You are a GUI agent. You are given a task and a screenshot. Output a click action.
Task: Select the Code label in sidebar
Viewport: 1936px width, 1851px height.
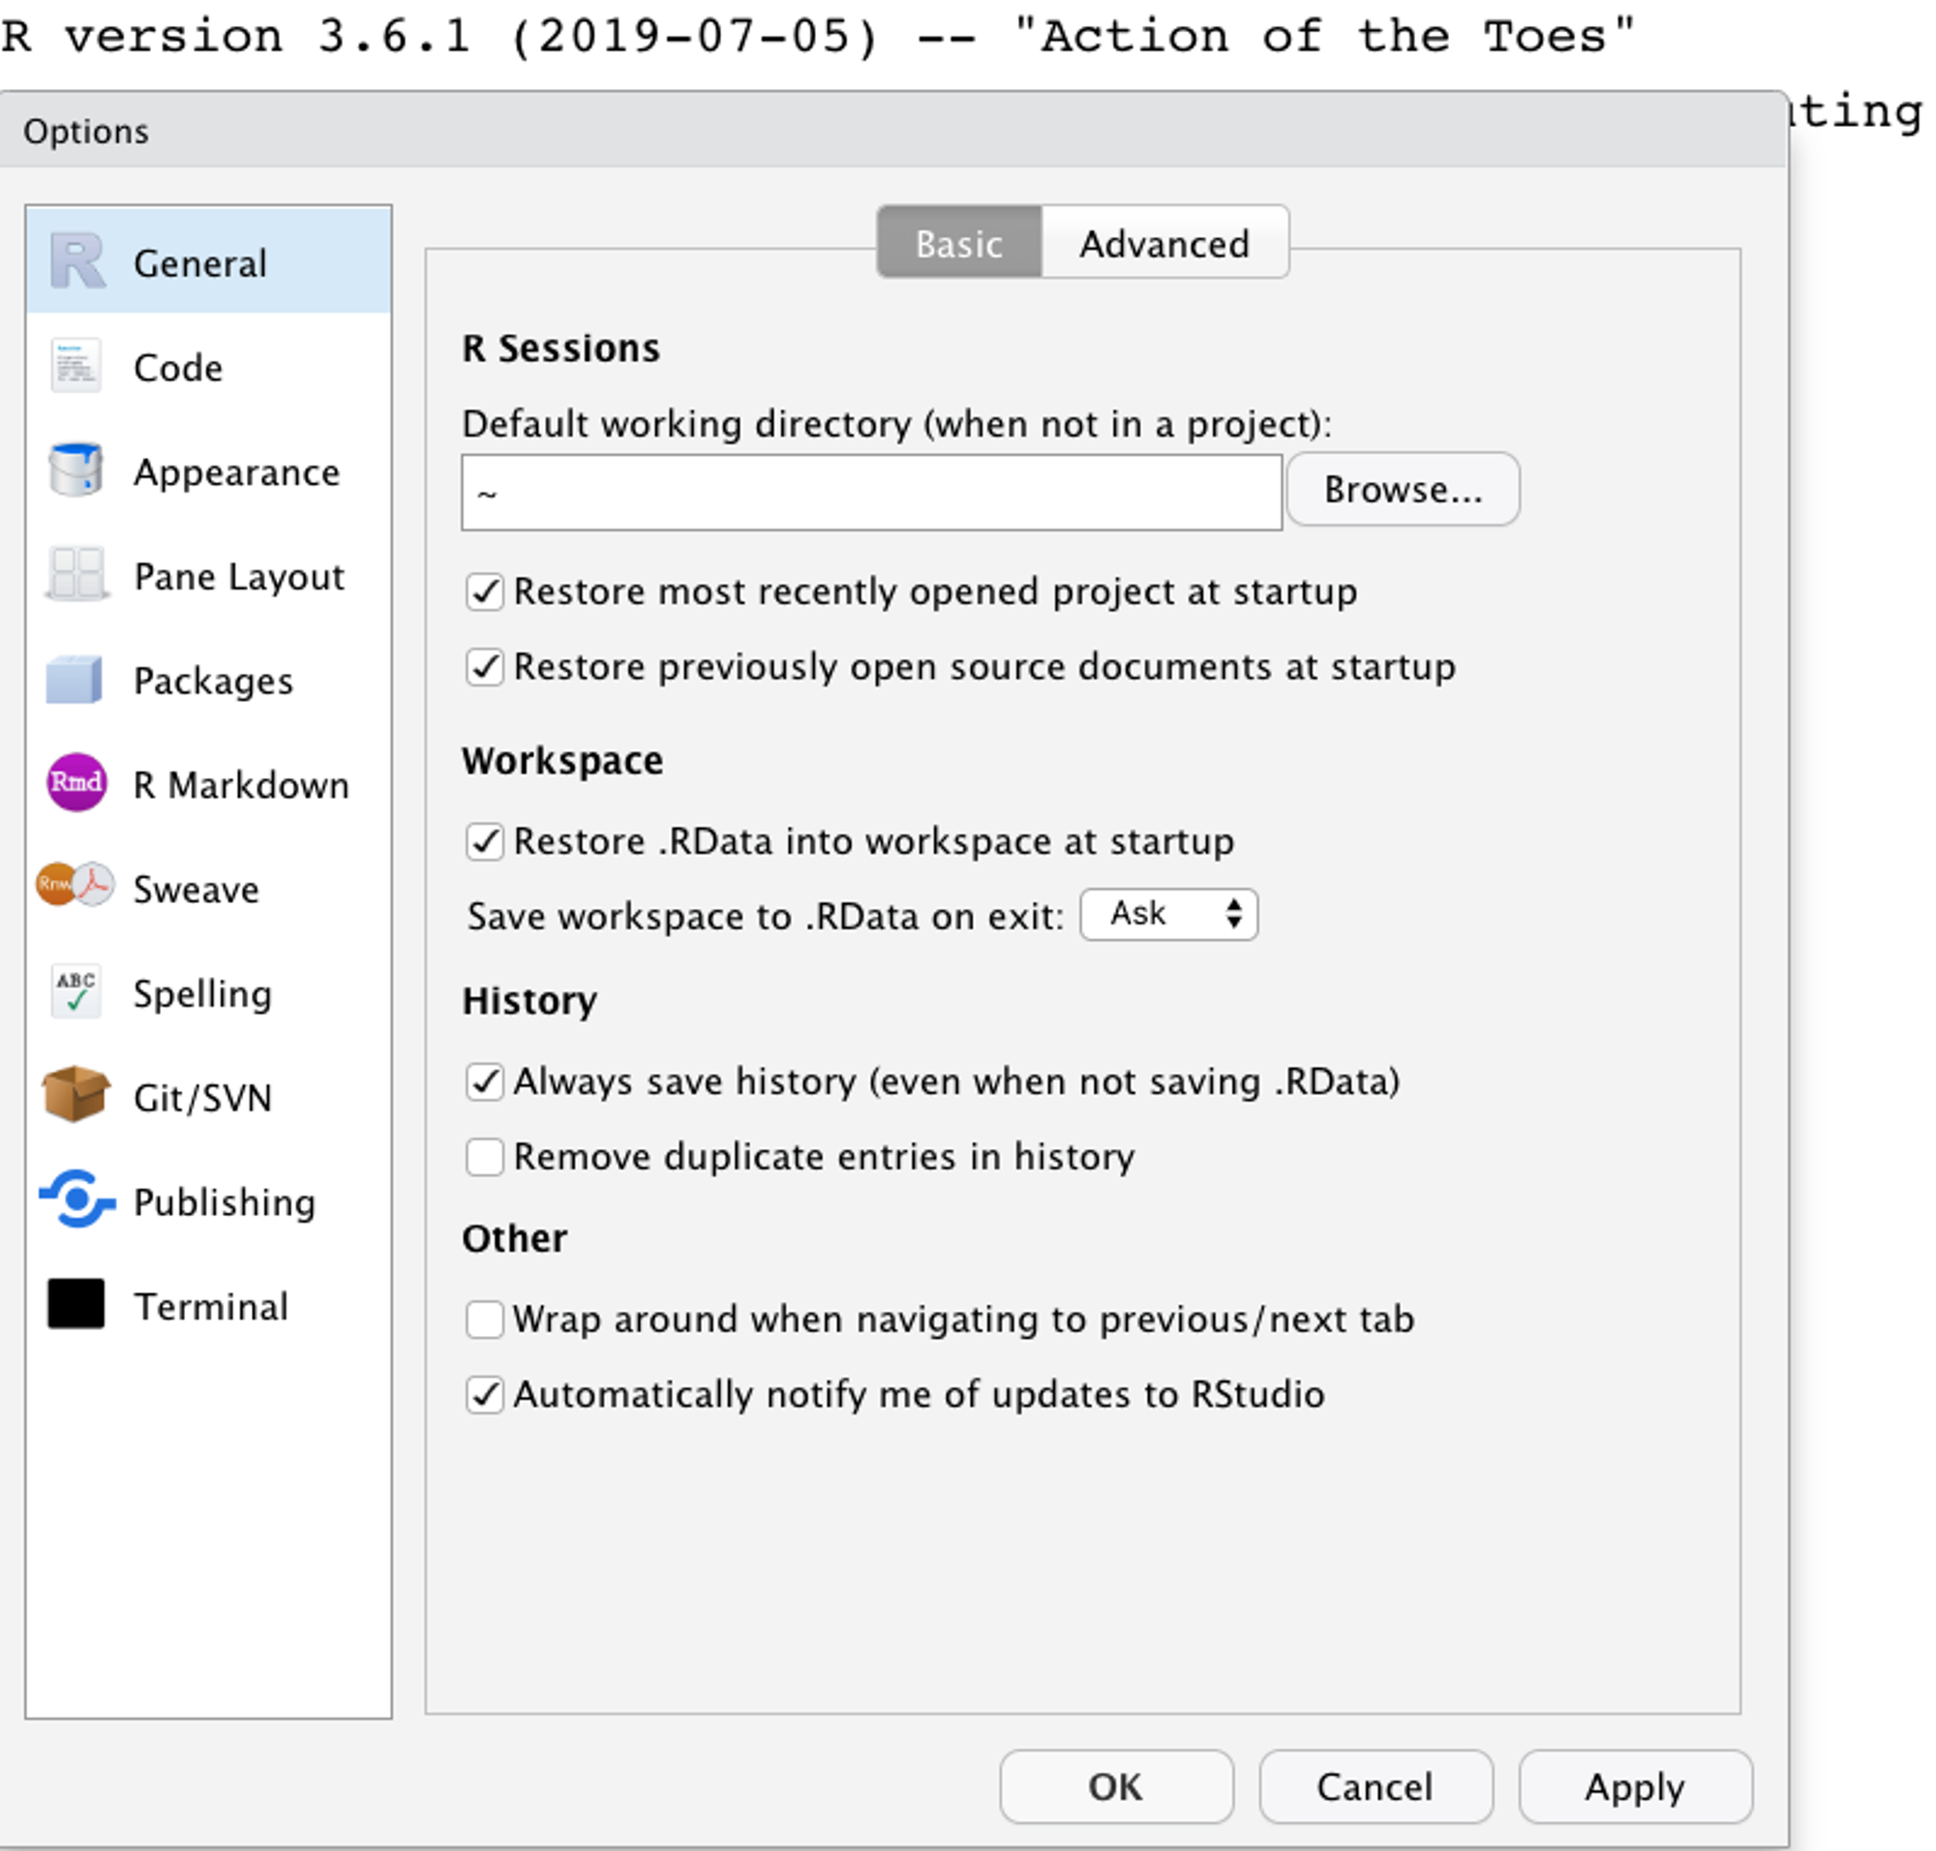(179, 368)
